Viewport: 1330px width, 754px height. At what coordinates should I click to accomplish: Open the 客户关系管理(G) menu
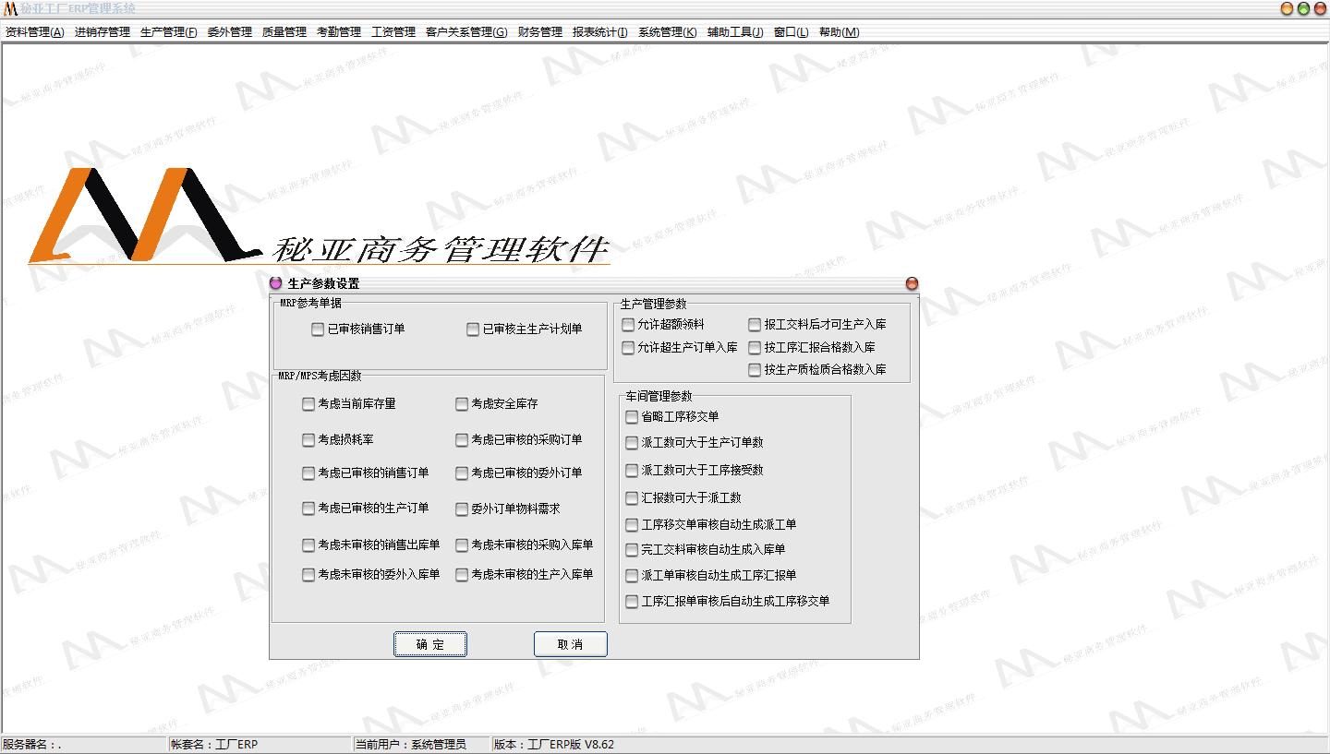pyautogui.click(x=466, y=32)
